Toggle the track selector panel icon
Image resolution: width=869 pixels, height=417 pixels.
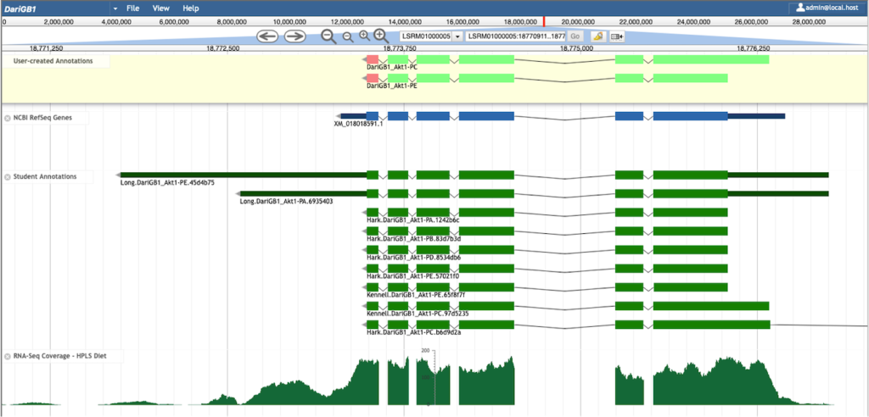click(617, 36)
